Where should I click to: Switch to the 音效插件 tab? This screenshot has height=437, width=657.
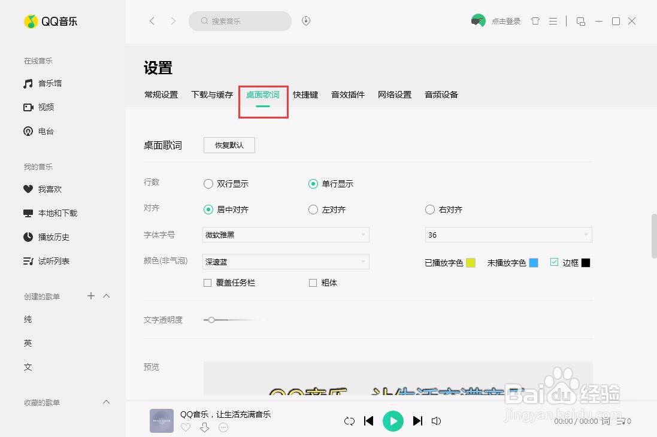(x=347, y=95)
